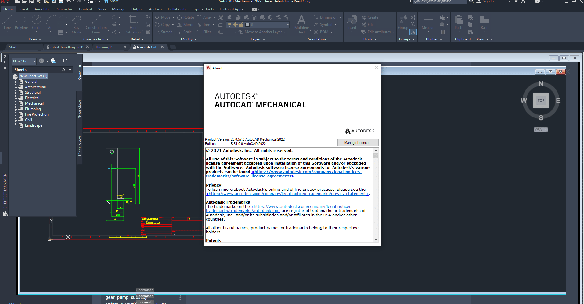This screenshot has height=304, width=584.
Task: Click the Edit block tool
Action: click(x=368, y=25)
